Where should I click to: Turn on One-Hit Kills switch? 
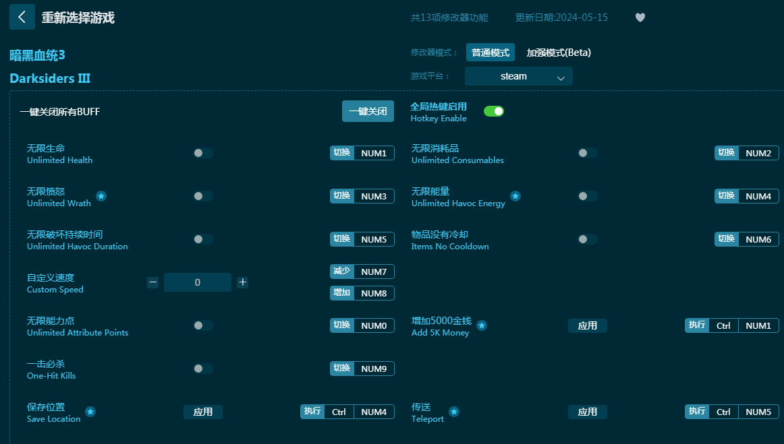click(203, 369)
